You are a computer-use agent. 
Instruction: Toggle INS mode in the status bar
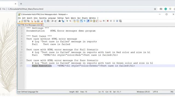point(172,92)
